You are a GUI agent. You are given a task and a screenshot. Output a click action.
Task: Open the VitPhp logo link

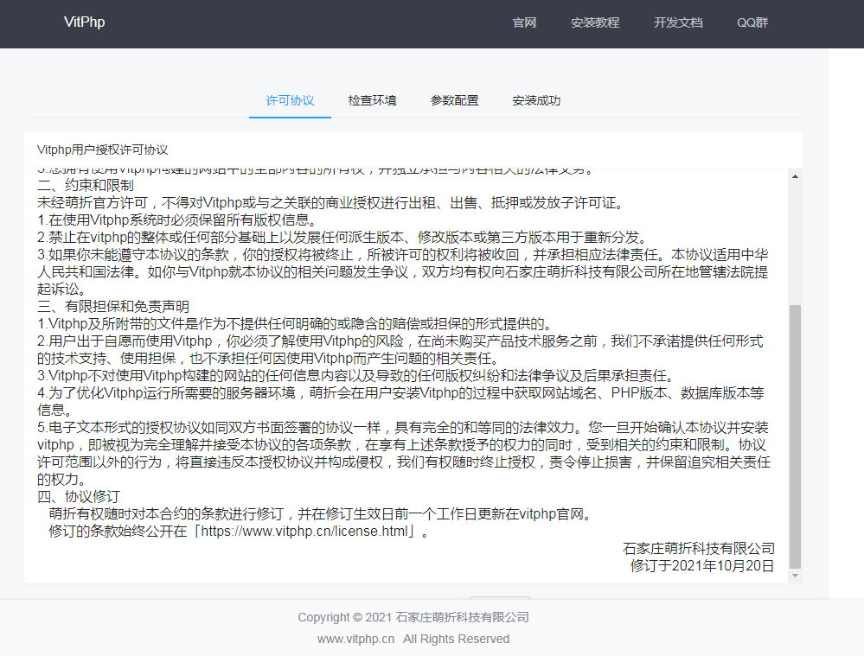[84, 22]
